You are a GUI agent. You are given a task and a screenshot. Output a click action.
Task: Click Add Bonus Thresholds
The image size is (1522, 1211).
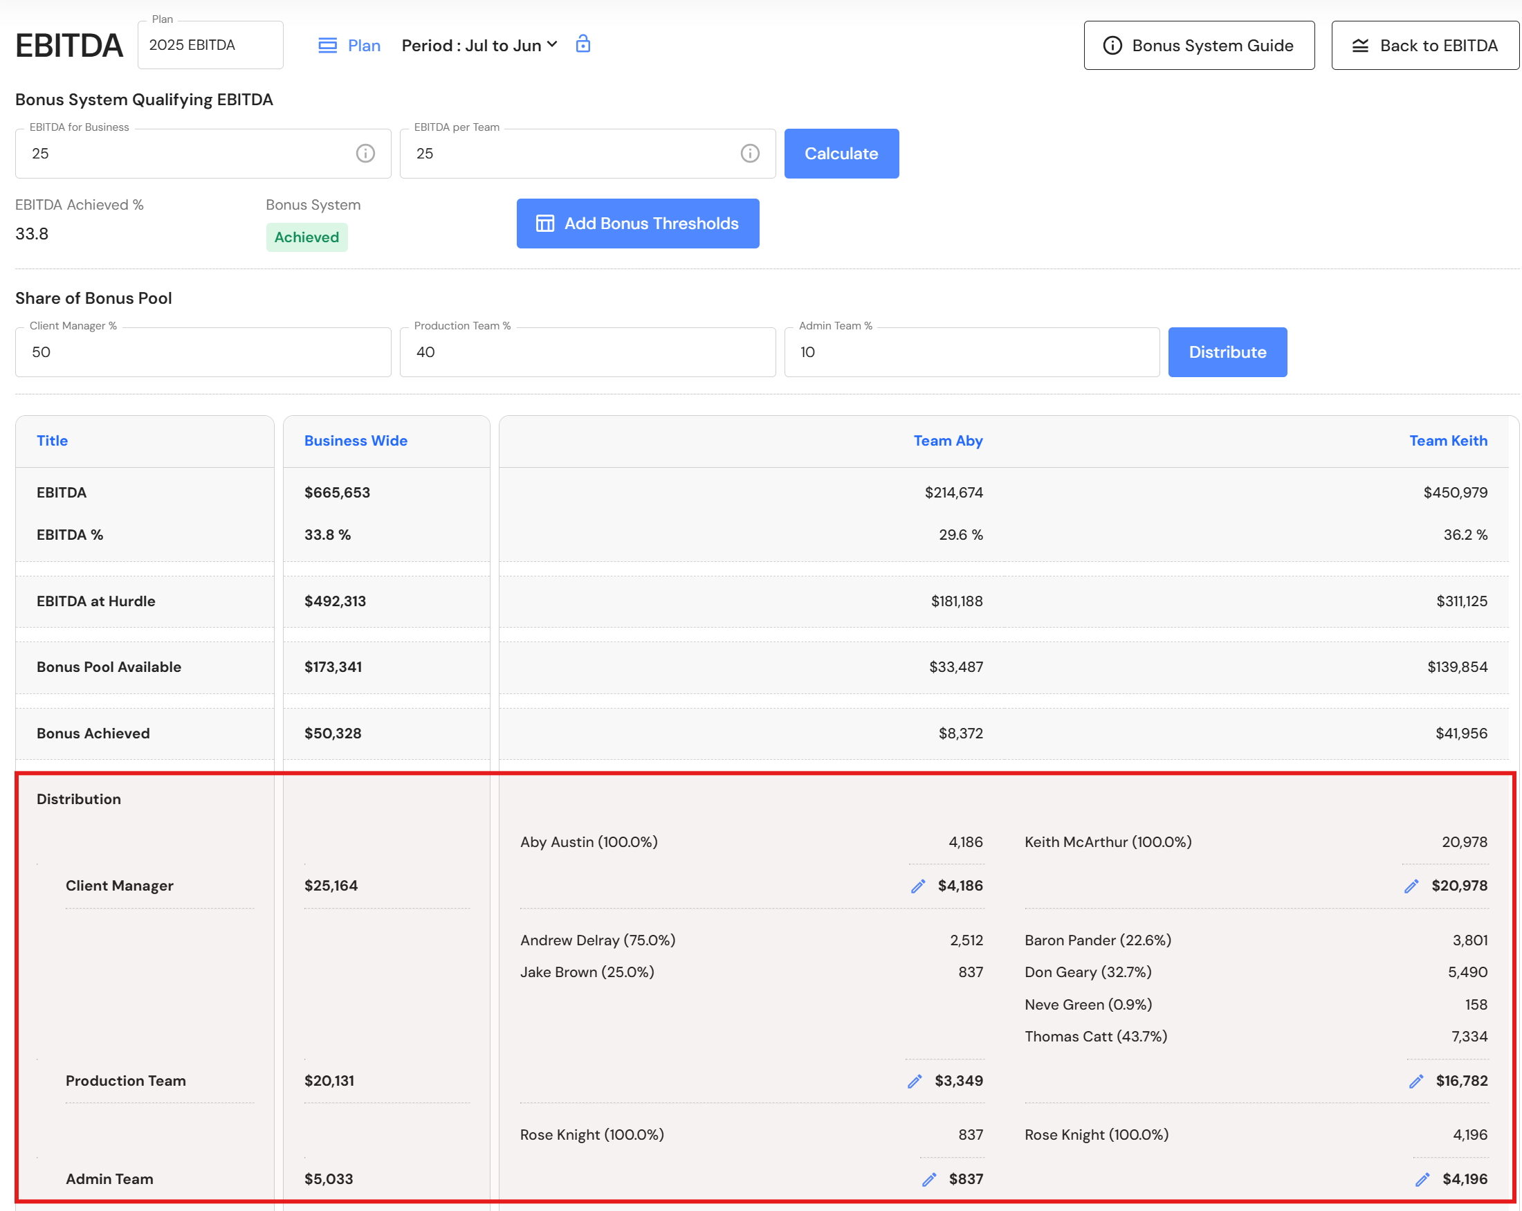coord(637,223)
